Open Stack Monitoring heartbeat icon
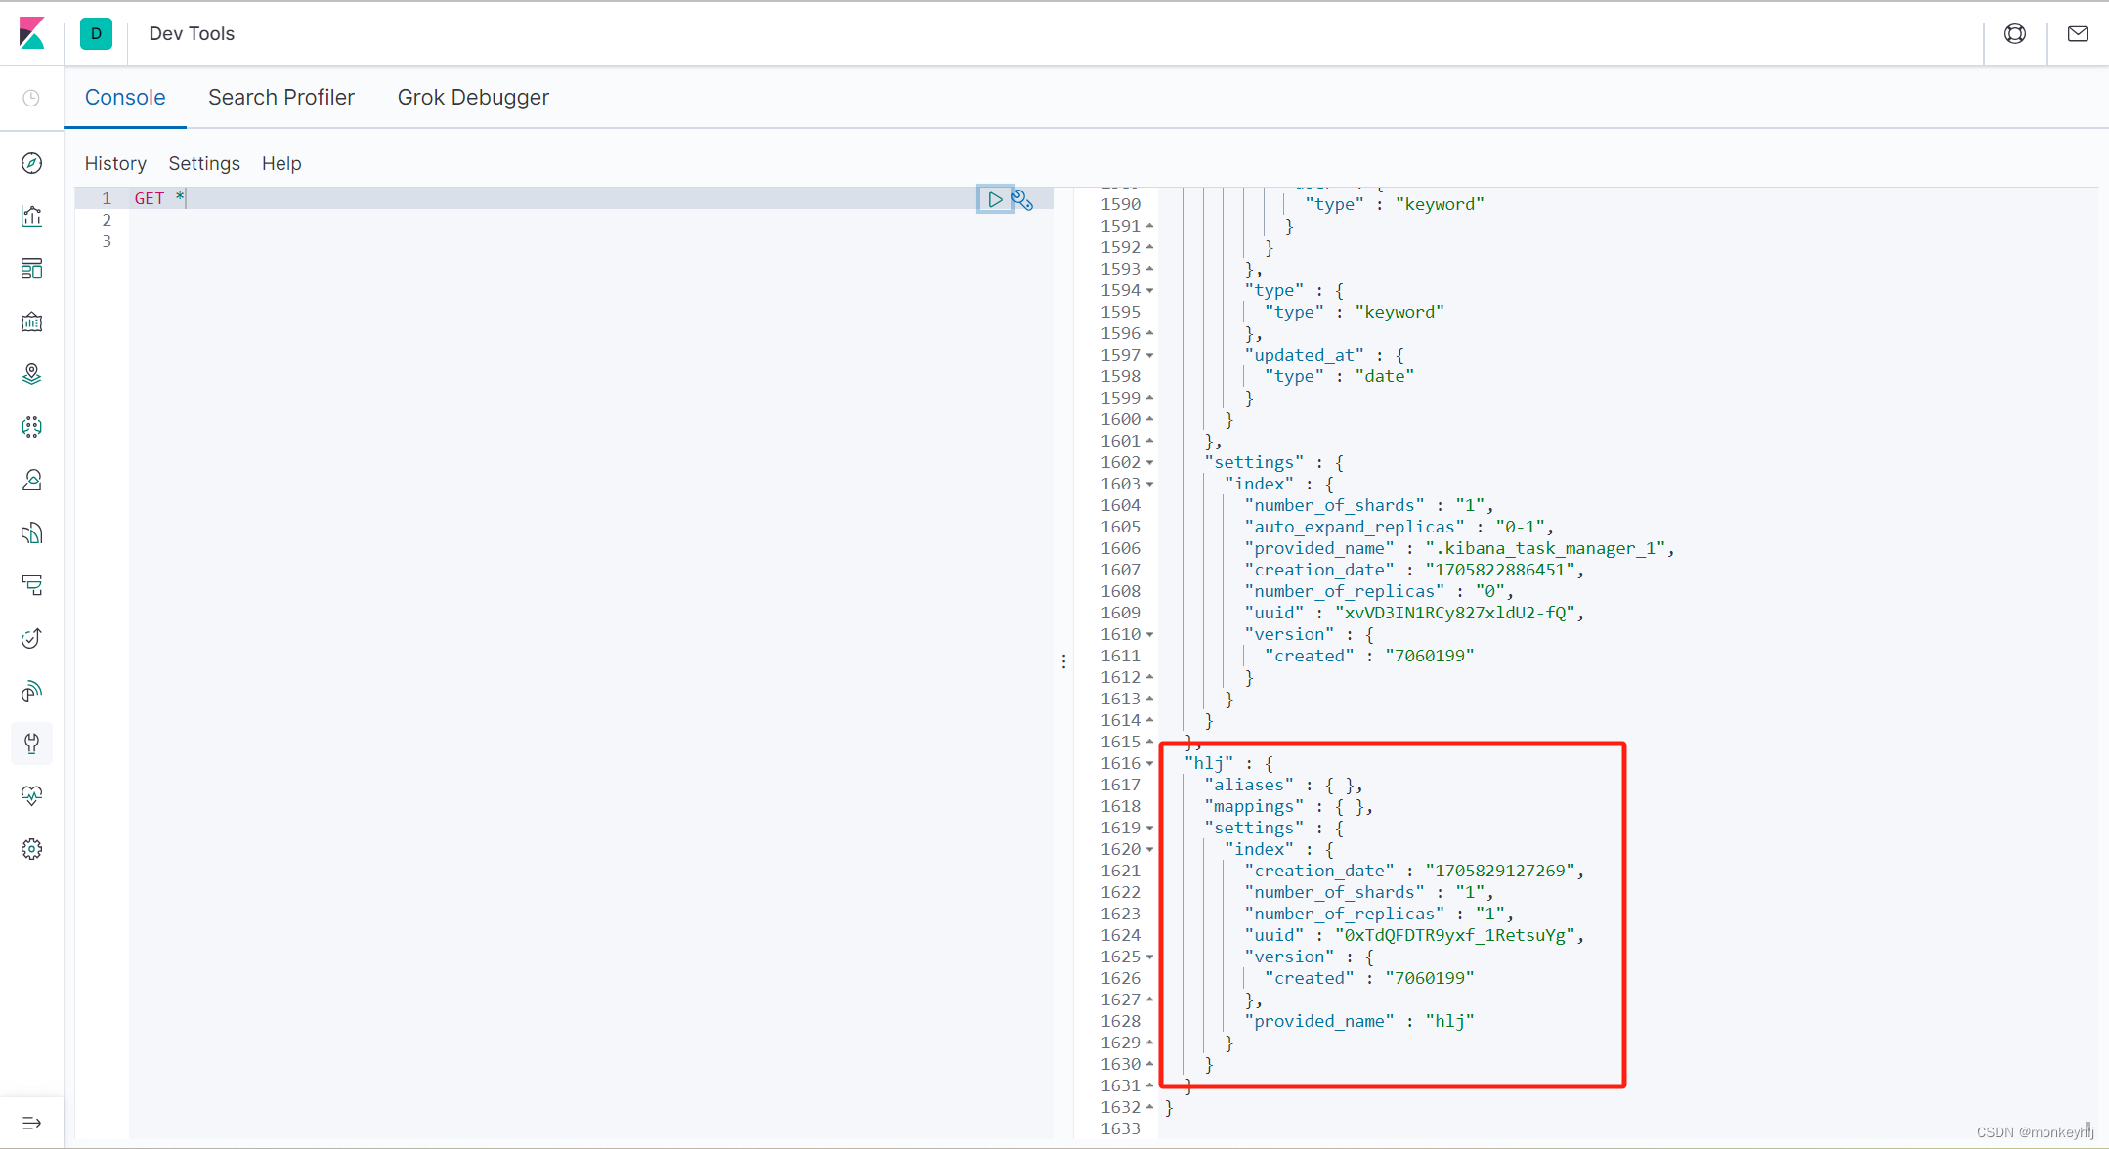 pos(32,796)
